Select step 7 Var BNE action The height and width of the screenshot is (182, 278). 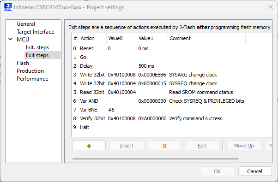(89, 110)
